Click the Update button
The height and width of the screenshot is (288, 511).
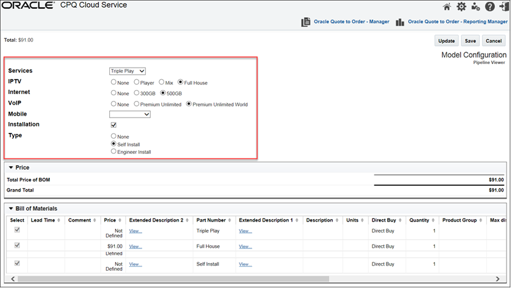pos(446,41)
